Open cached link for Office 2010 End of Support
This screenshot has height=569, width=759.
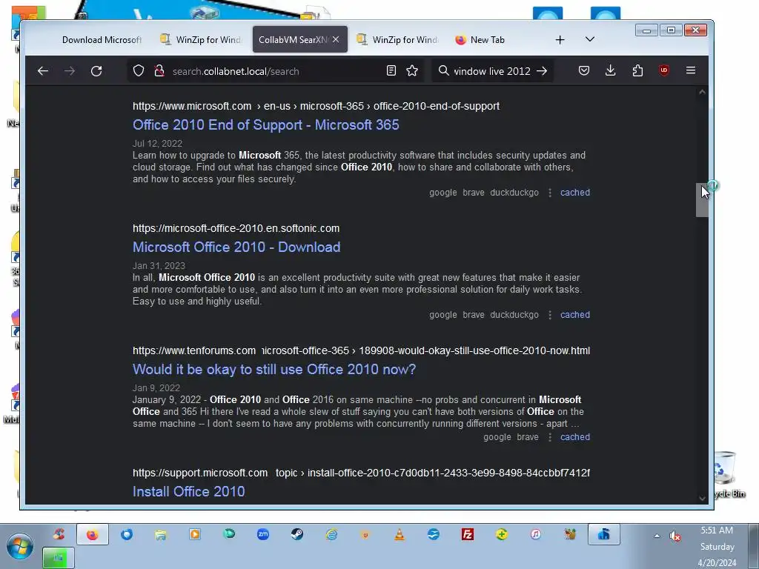(x=575, y=193)
